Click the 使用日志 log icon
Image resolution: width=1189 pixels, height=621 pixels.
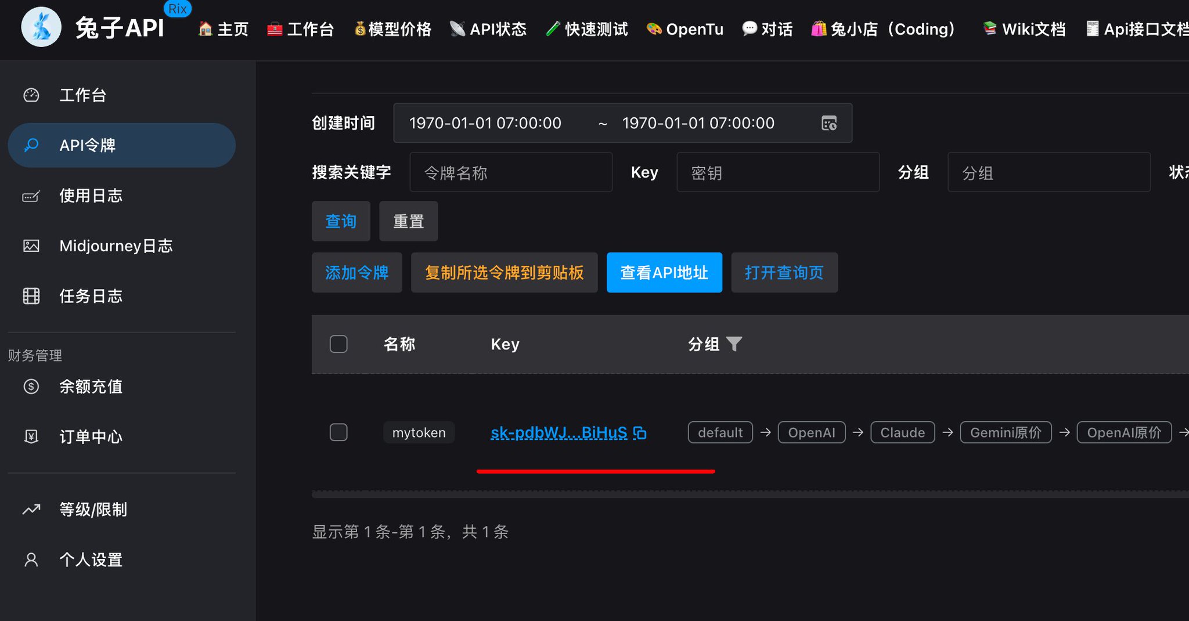pos(31,196)
